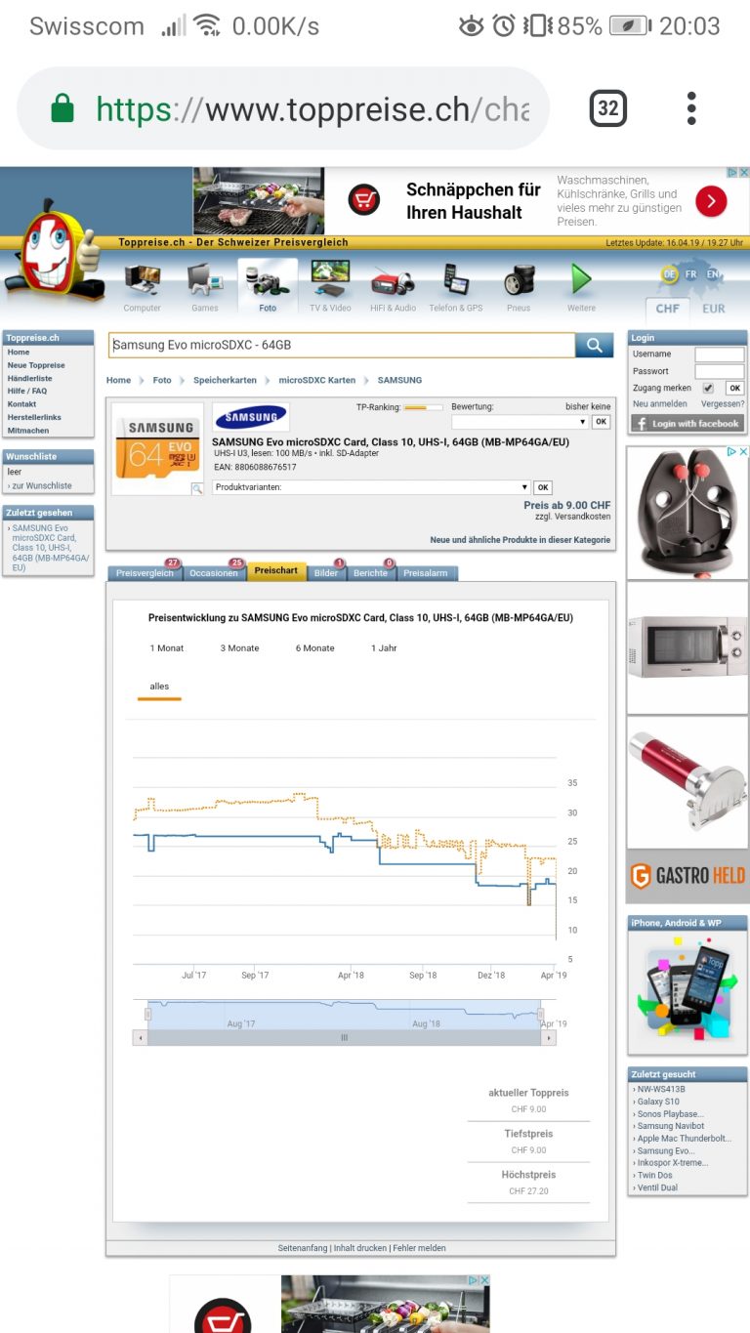The image size is (750, 1333).
Task: Click Login with facebook button
Action: 687,423
